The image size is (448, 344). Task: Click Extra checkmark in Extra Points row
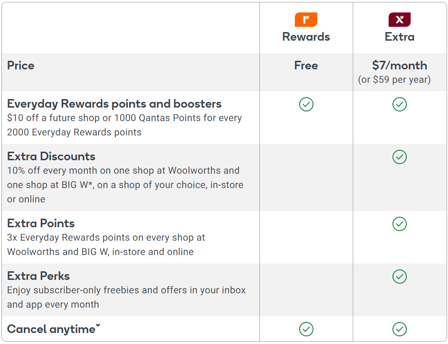tap(400, 224)
